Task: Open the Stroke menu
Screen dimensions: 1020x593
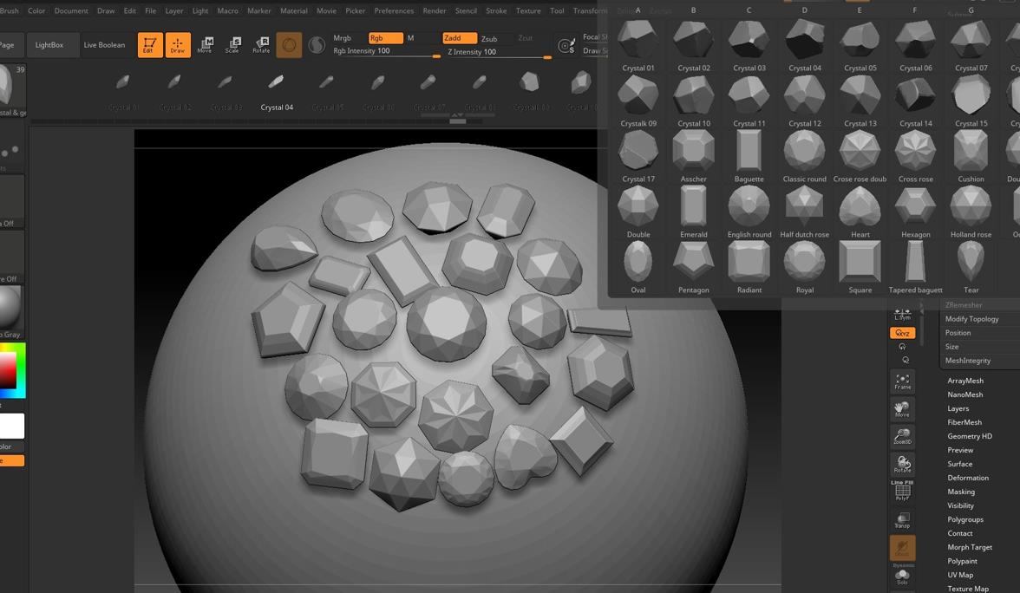Action: [x=496, y=10]
